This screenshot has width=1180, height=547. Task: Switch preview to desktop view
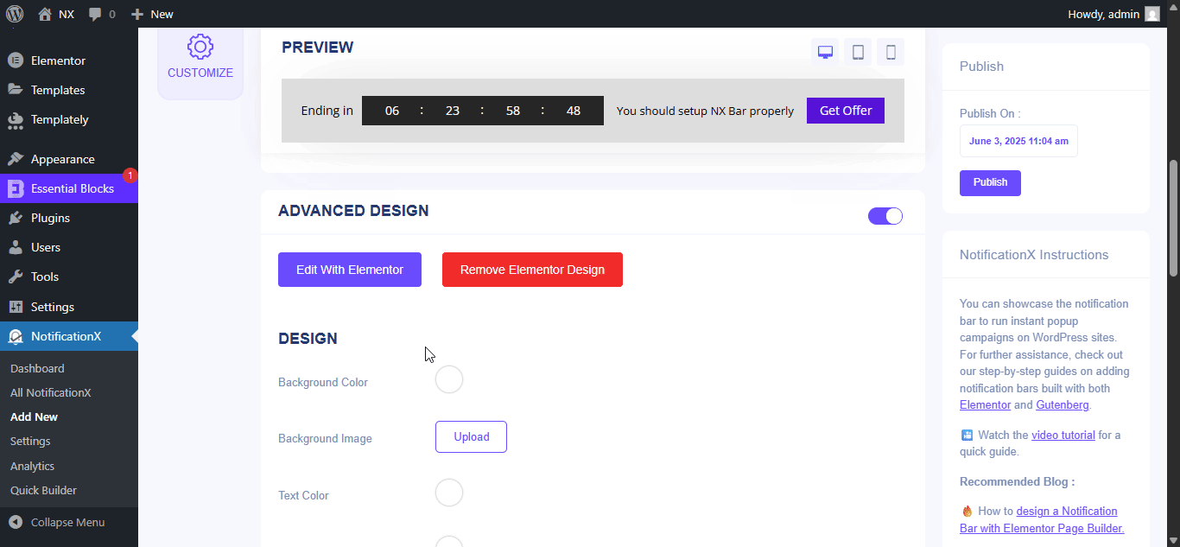tap(825, 52)
